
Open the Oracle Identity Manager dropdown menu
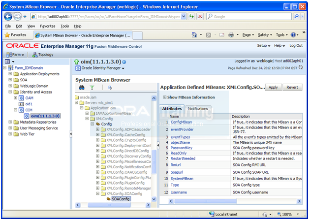pos(103,68)
